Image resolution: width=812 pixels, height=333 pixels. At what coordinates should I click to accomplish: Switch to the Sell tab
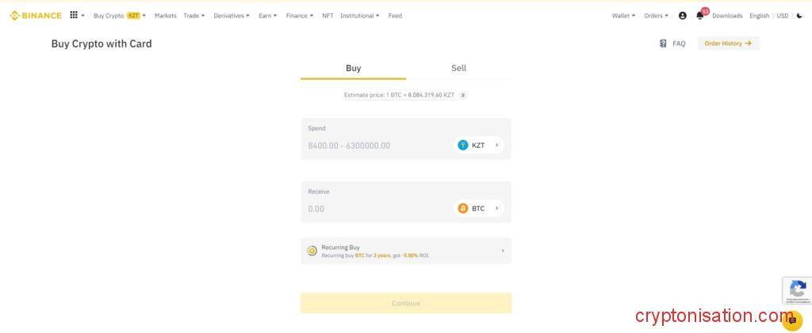click(x=458, y=68)
